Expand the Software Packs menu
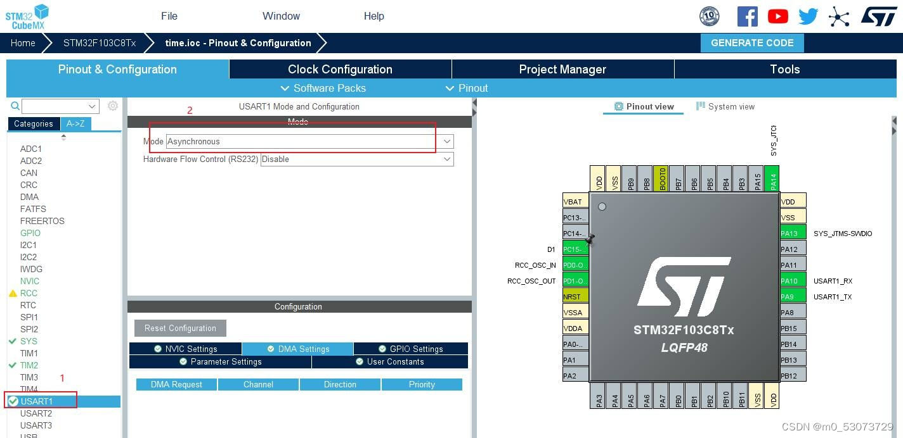The height and width of the screenshot is (438, 903). [323, 88]
